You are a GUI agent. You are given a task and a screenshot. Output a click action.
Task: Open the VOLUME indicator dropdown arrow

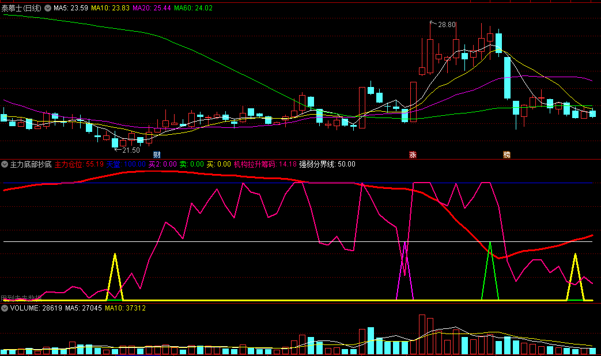coord(5,308)
